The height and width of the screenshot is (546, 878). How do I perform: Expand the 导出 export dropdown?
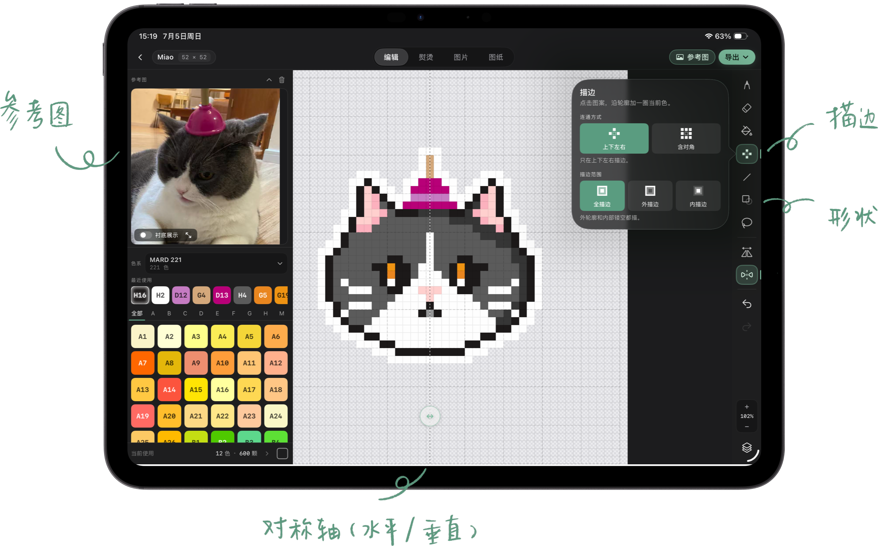point(736,57)
